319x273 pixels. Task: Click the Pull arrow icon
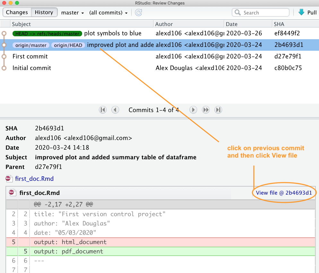301,13
